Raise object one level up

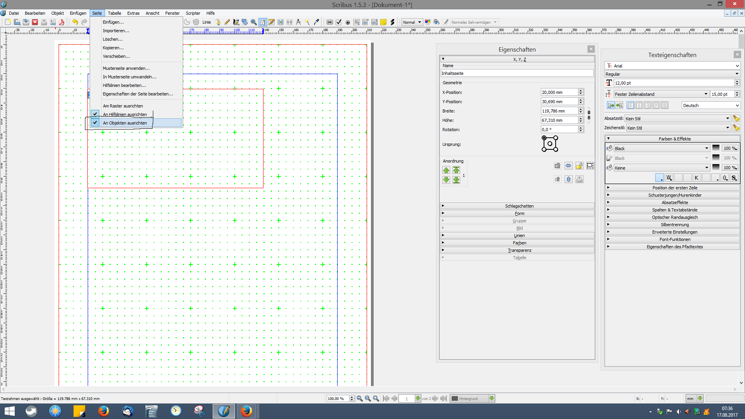pos(446,170)
